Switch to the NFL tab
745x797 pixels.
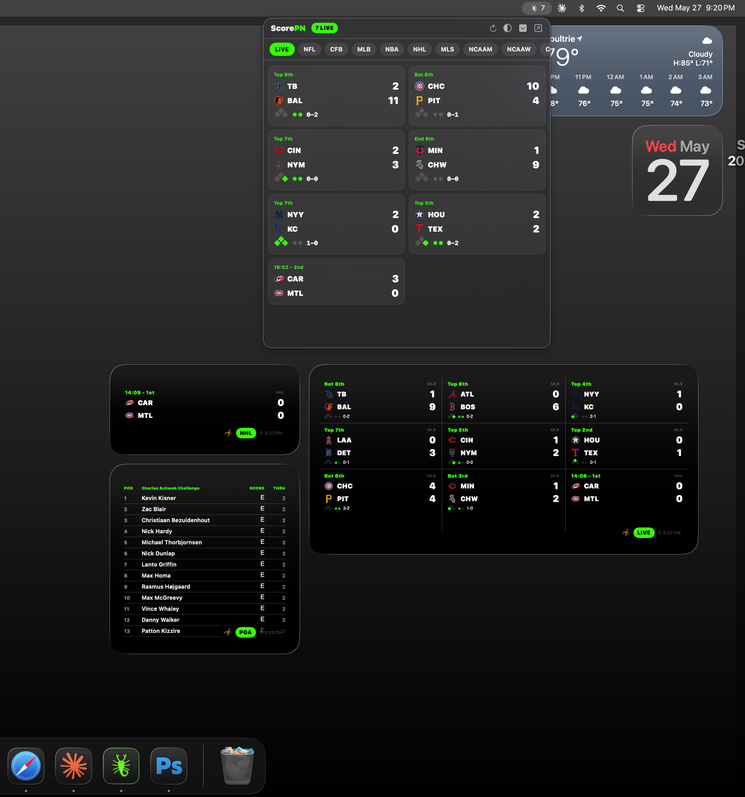310,49
